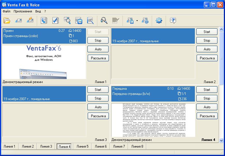
Task: Click the Передача страницы (b/w) status text
Action: [x=131, y=94]
